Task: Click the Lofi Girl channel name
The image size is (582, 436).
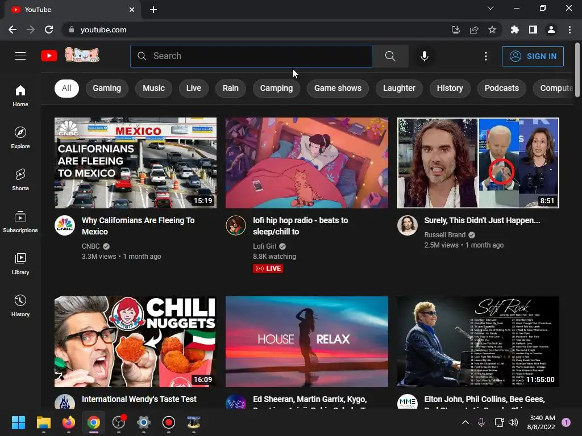Action: tap(265, 246)
